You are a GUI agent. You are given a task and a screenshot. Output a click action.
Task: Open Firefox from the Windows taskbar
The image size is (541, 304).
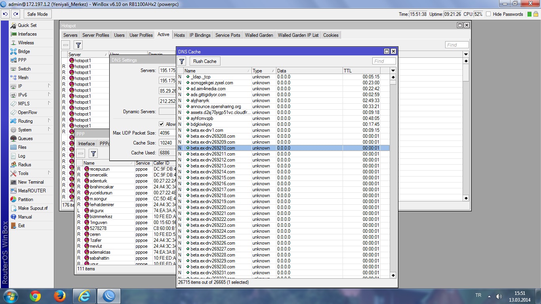(60, 296)
